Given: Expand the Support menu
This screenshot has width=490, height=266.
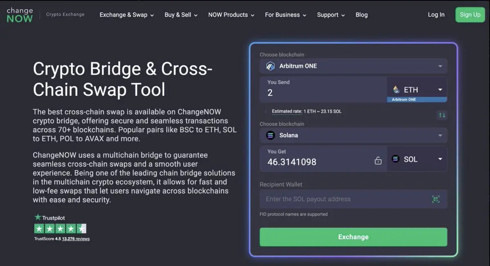Looking at the screenshot, I should click(331, 15).
